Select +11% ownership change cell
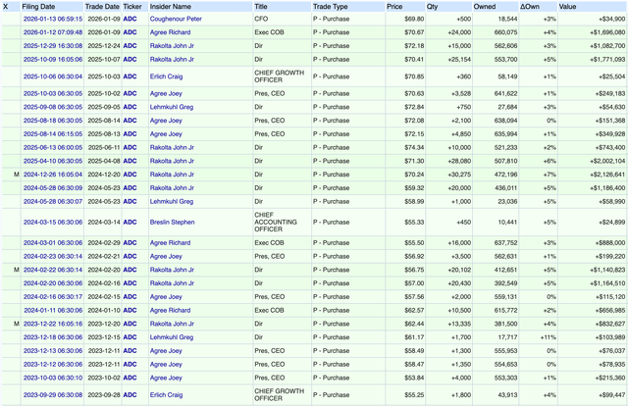Viewport: 628px width, 406px height. click(548, 337)
